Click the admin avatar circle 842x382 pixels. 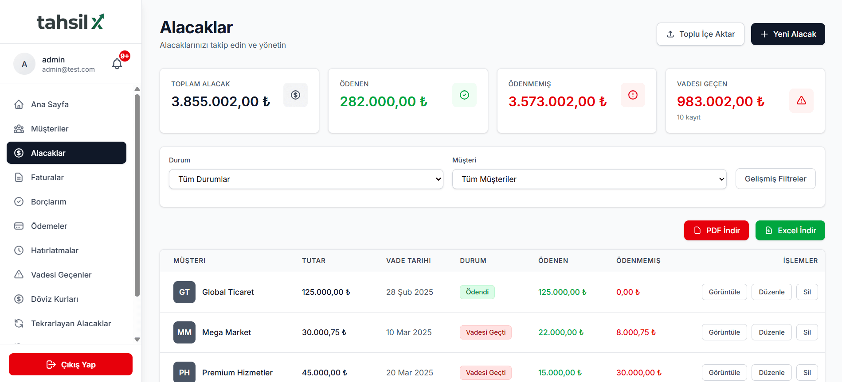point(24,64)
